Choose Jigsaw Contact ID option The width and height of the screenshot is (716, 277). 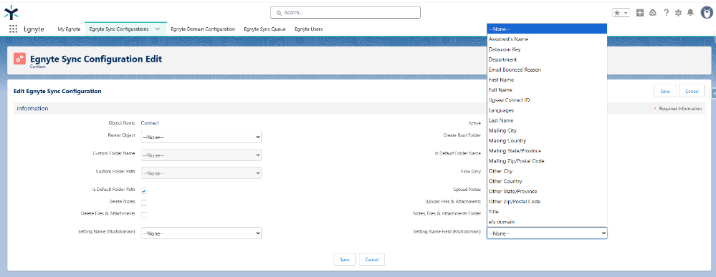coord(547,100)
